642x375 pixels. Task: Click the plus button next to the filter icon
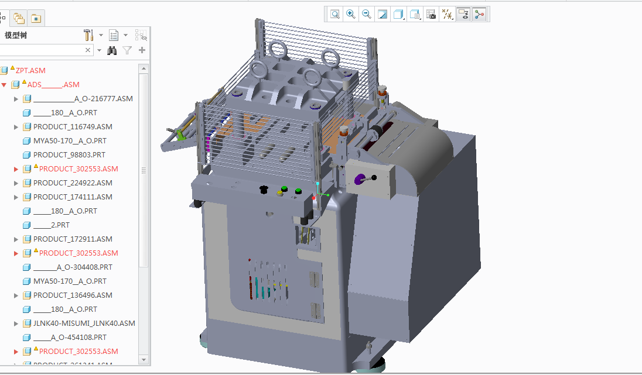click(141, 50)
